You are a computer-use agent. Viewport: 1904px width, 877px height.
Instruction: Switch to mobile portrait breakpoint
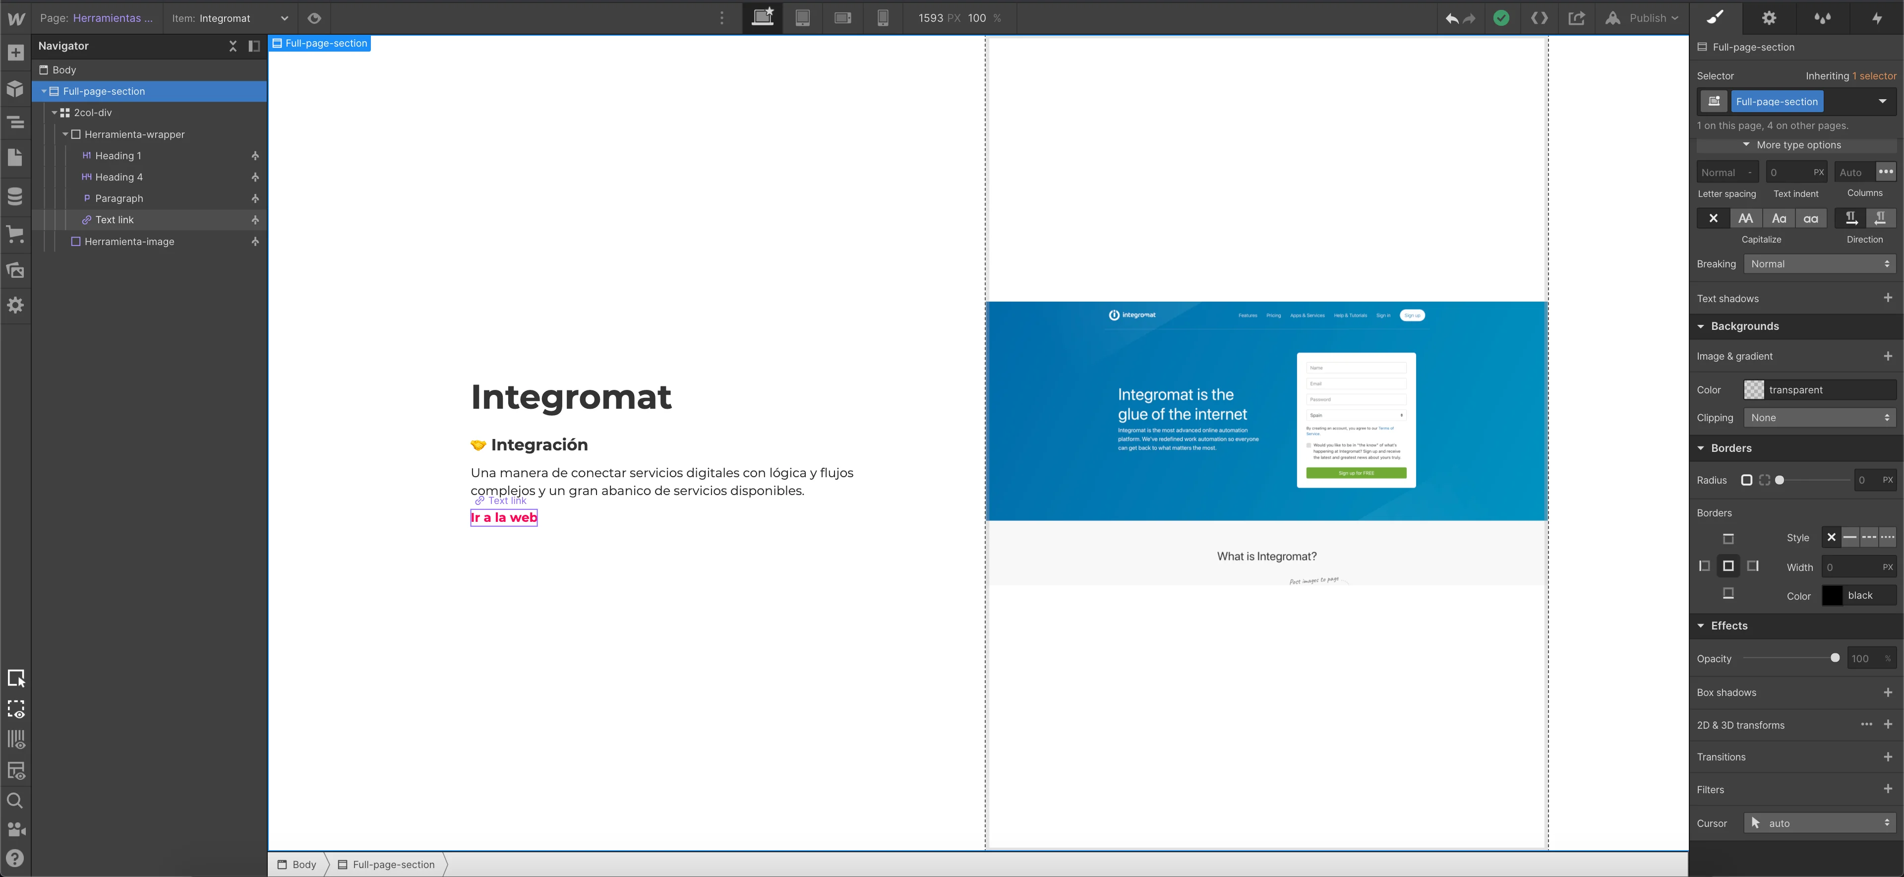point(883,18)
